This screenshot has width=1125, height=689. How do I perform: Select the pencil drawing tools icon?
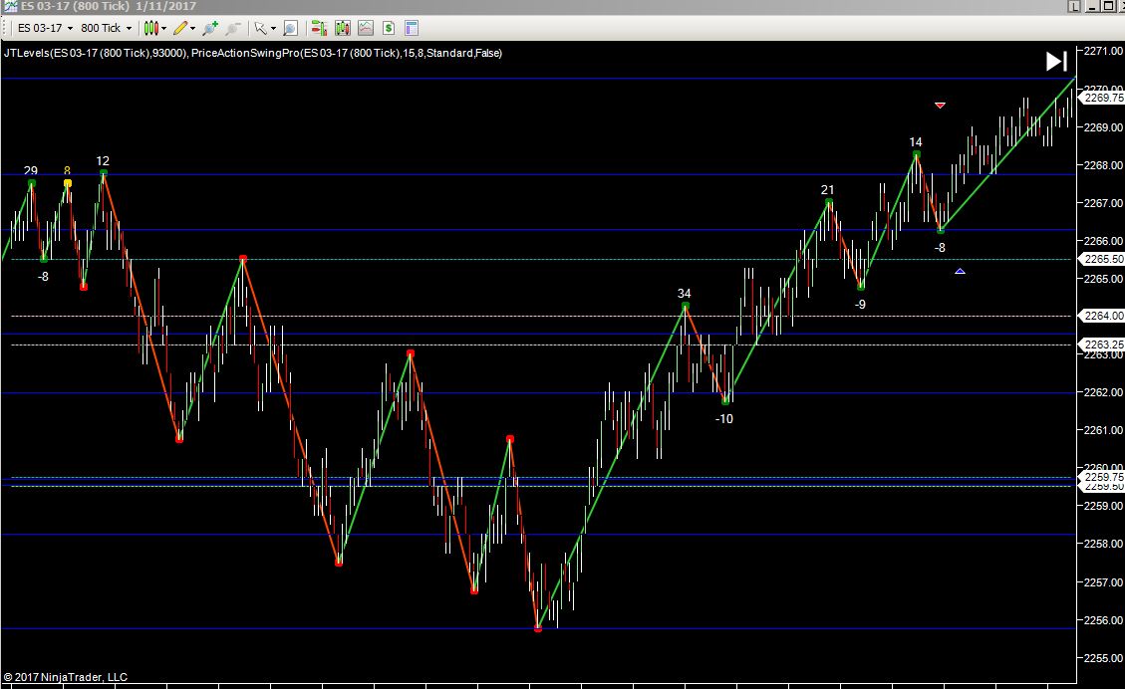[179, 28]
